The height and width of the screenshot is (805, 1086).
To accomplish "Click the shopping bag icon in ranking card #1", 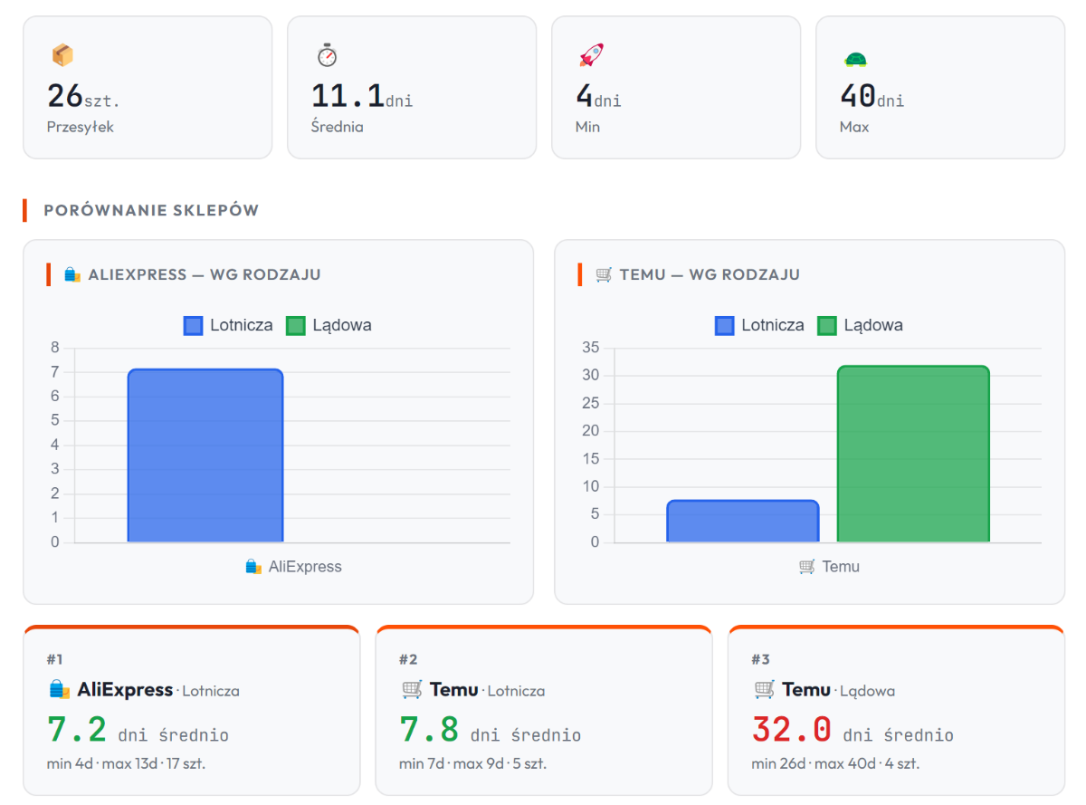I will pos(60,690).
